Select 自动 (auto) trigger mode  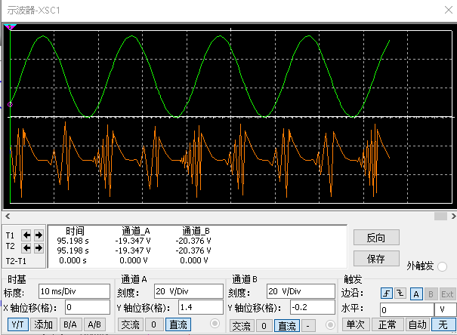(x=418, y=324)
